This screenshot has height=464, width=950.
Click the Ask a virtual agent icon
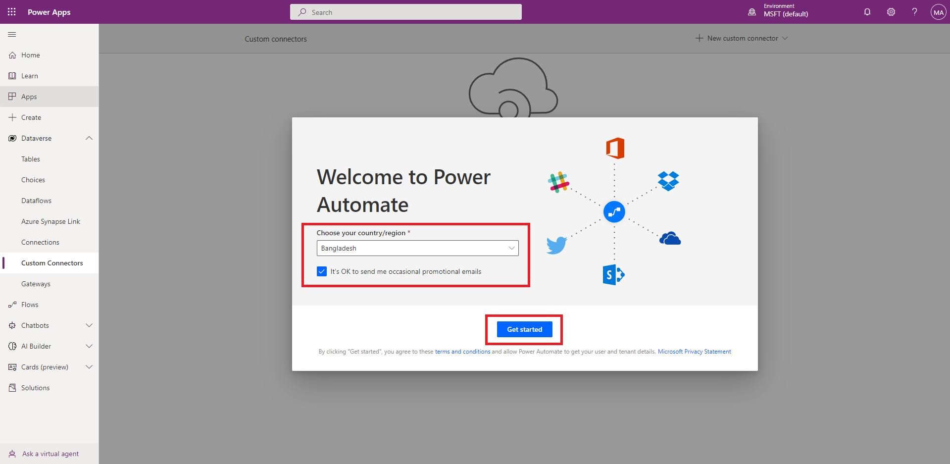pyautogui.click(x=12, y=454)
